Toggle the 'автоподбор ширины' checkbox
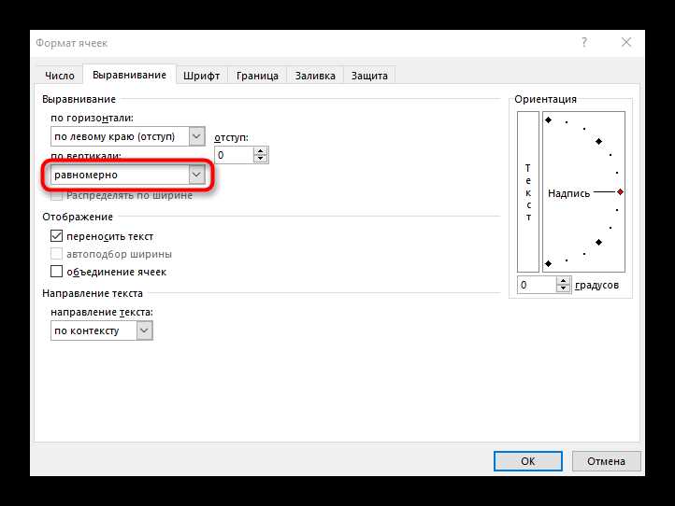The image size is (675, 506). [x=56, y=254]
